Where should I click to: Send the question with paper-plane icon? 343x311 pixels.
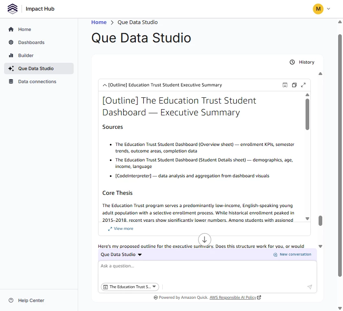[310, 287]
